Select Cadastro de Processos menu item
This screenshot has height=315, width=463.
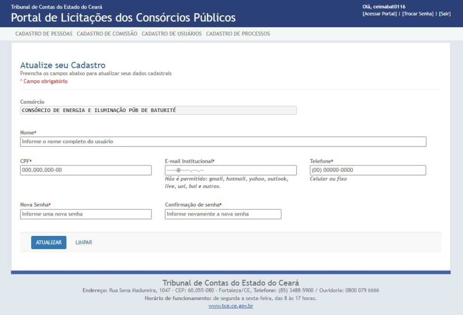tap(238, 34)
